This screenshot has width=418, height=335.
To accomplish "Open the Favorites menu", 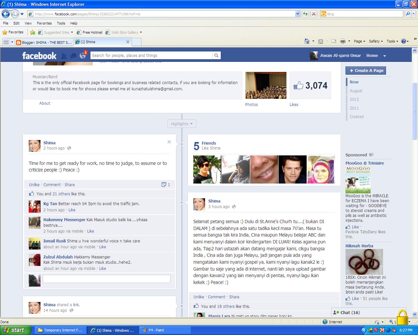I will pyautogui.click(x=44, y=23).
